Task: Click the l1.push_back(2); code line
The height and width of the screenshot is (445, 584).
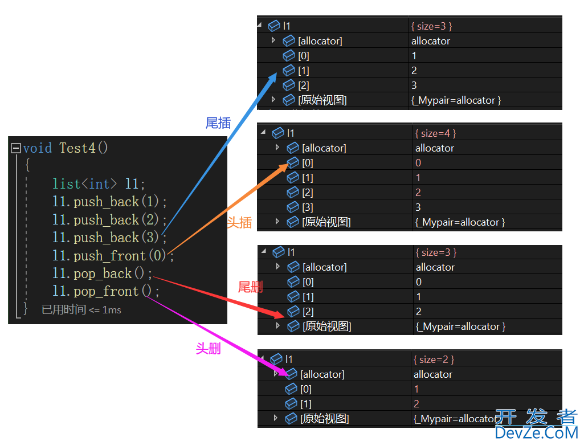Action: pyautogui.click(x=109, y=220)
